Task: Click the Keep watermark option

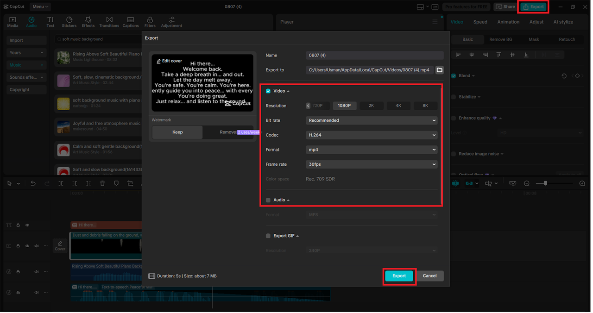Action: click(177, 132)
